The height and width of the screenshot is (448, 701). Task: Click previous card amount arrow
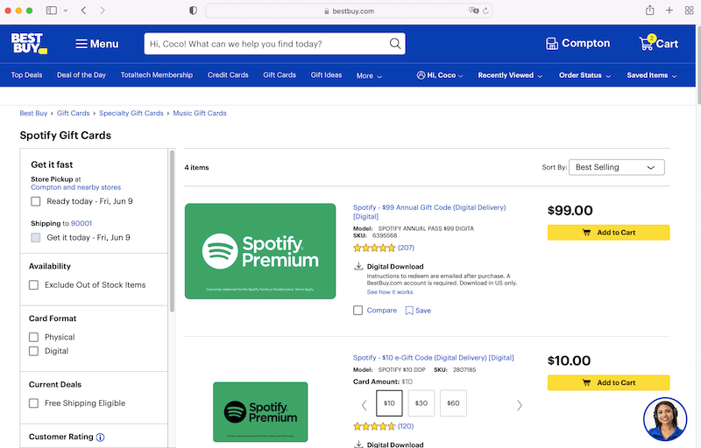click(x=364, y=405)
